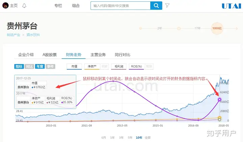The image size is (243, 142).
Task: Click the 2018-05 axis label
Action: (224, 126)
